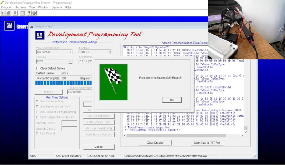The image size is (285, 165).
Task: Click the third toolbar icon with grid pattern
Action: [15, 13]
